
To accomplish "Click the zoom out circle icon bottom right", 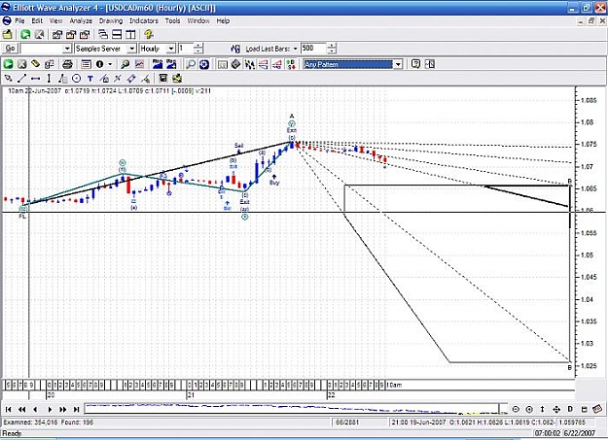I will [516, 409].
